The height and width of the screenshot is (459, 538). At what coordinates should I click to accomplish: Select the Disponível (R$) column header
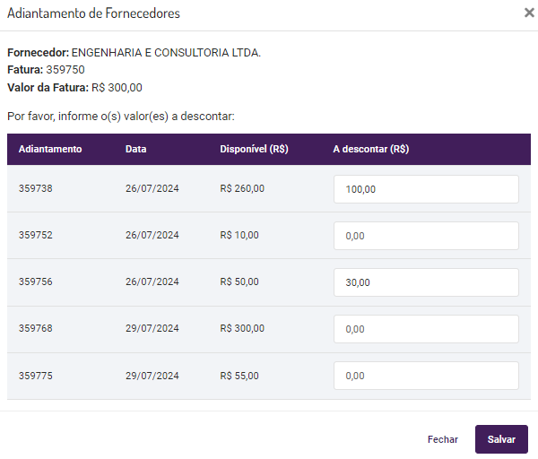pos(254,149)
